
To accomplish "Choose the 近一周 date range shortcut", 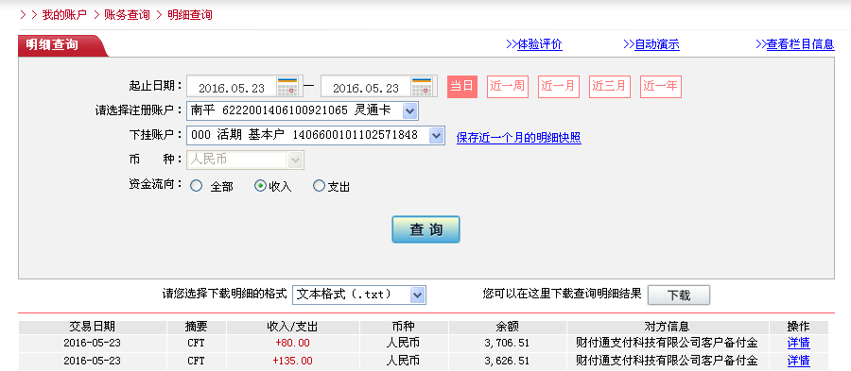I will (x=508, y=87).
